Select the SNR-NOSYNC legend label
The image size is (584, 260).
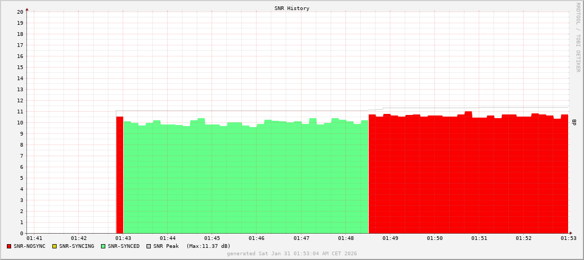[30, 246]
